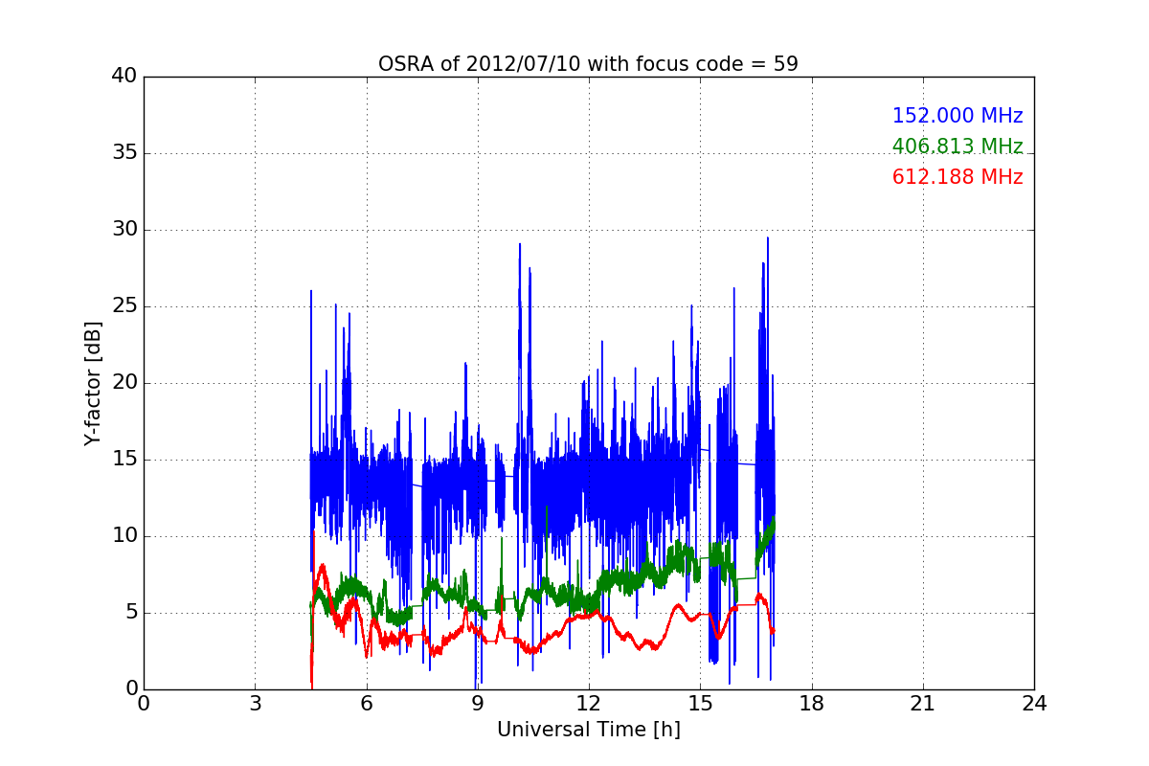Click the x-axis tick label 3
The height and width of the screenshot is (766, 1149).
255,704
